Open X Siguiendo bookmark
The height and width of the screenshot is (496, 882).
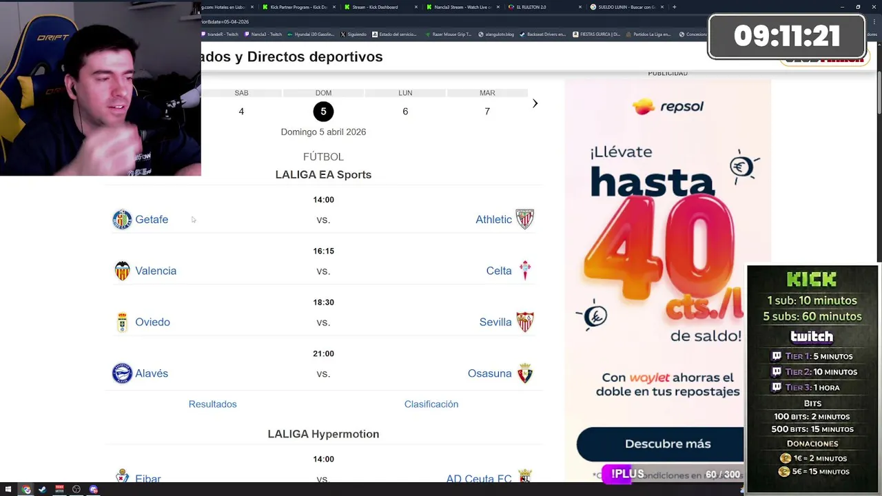click(x=353, y=34)
